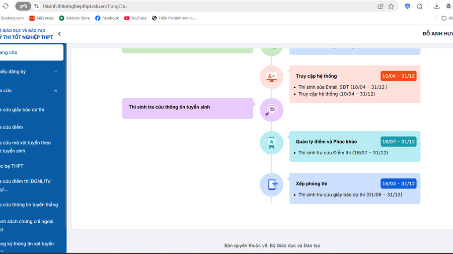
Task: Click the blue shield icon in toolbar
Action: [x=407, y=6]
